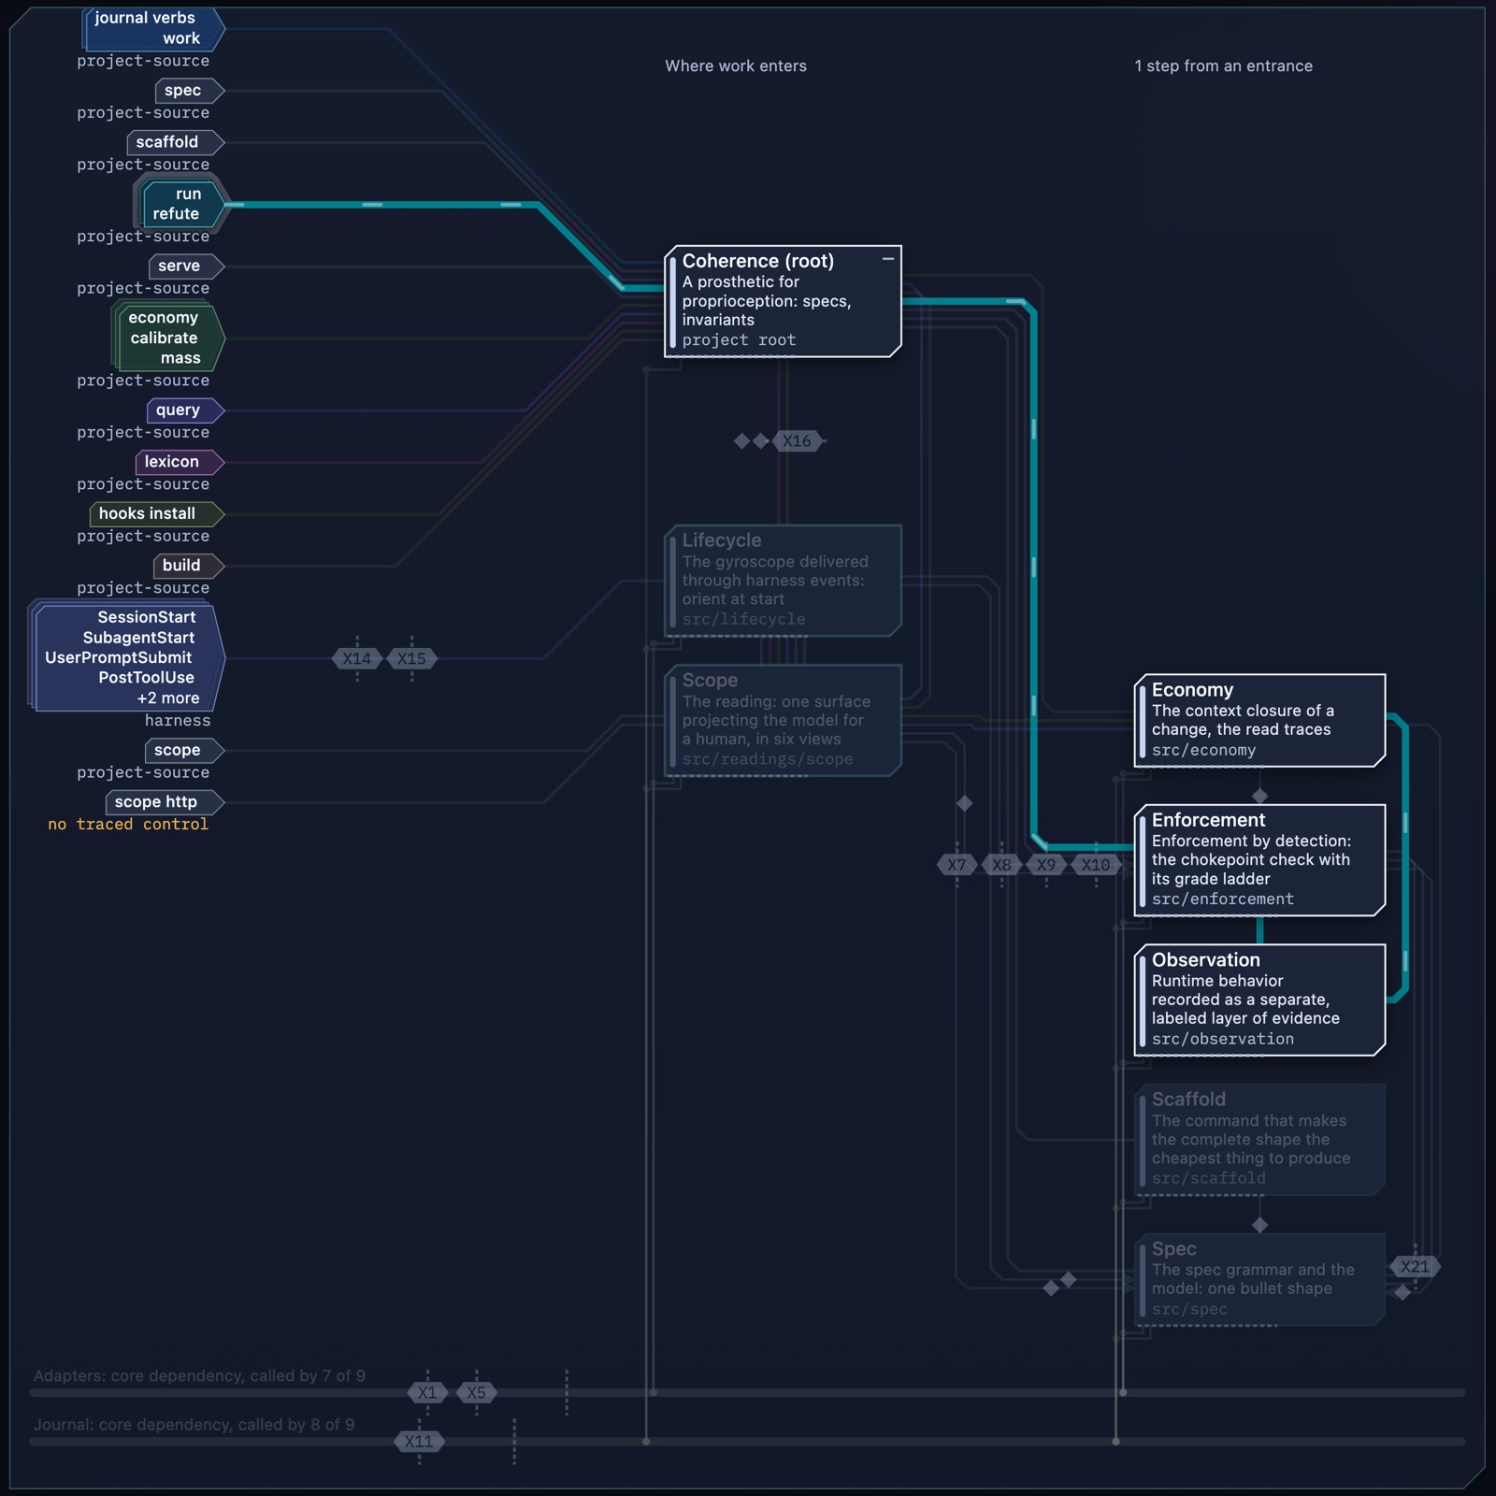
Task: Select the 'scope http' tag
Action: [x=165, y=802]
